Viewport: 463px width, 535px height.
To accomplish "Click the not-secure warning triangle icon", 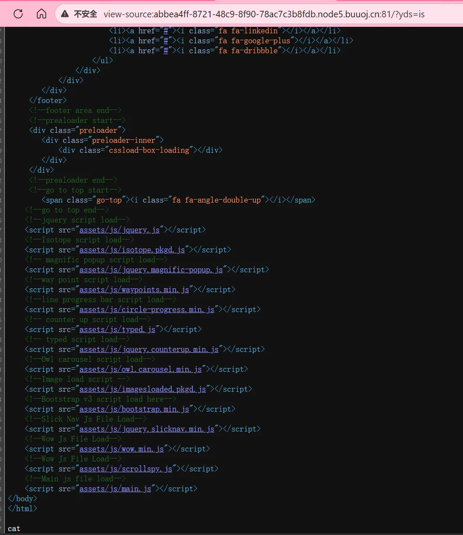I will point(65,14).
